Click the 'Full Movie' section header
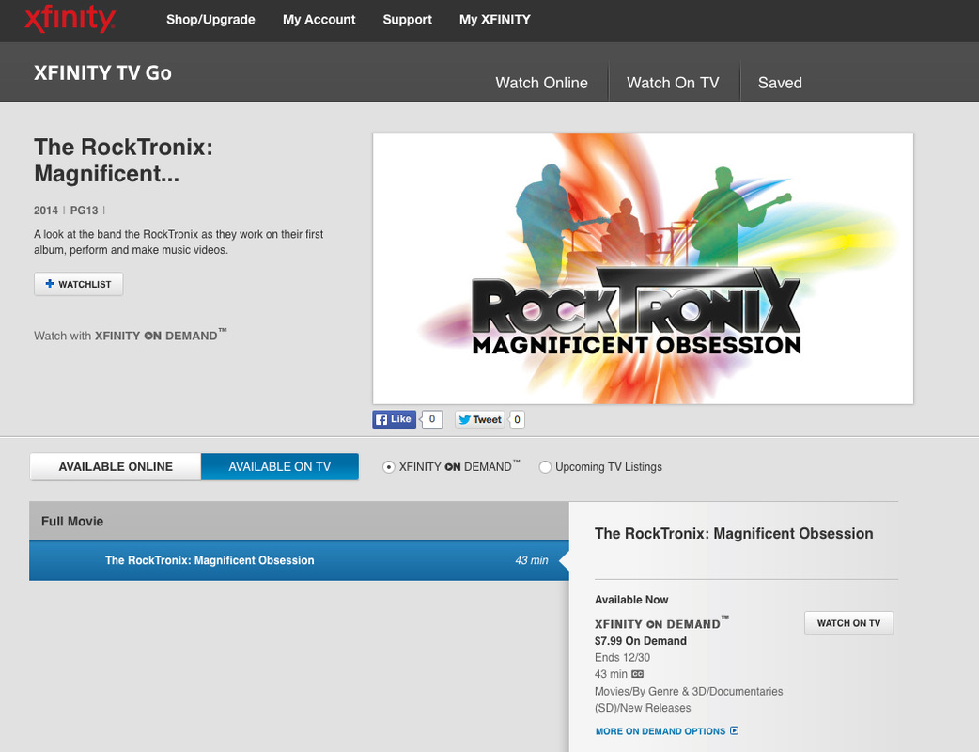 [x=299, y=521]
